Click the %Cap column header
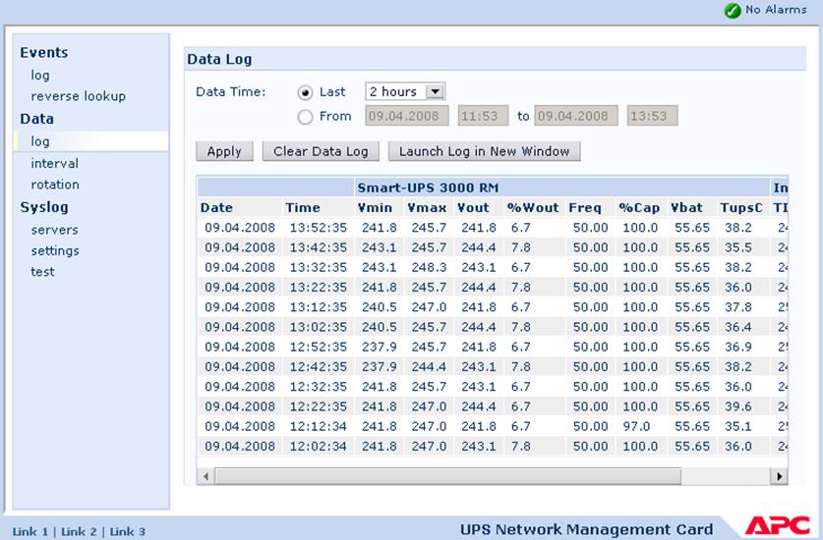The height and width of the screenshot is (540, 823). (639, 207)
